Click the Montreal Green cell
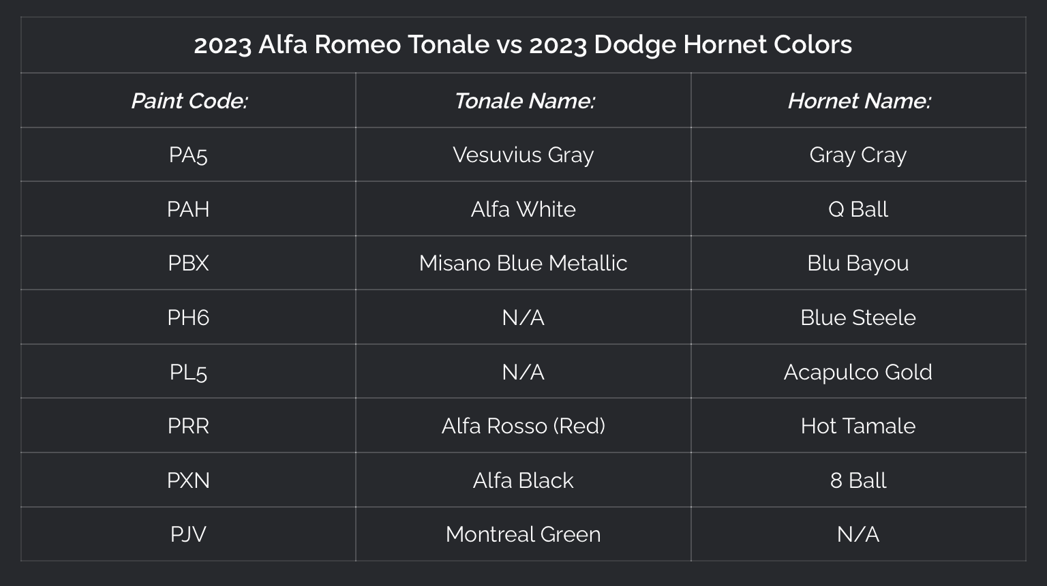The height and width of the screenshot is (586, 1047). pos(523,534)
